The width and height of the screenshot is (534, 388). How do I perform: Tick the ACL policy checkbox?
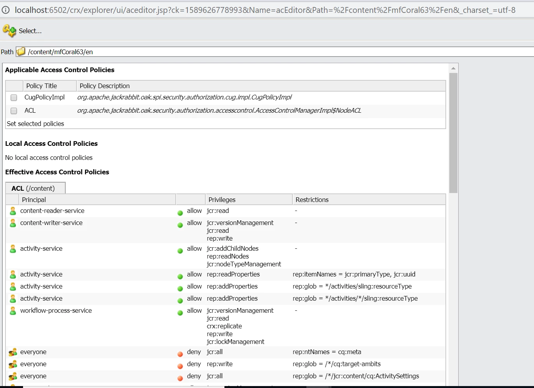pyautogui.click(x=14, y=111)
